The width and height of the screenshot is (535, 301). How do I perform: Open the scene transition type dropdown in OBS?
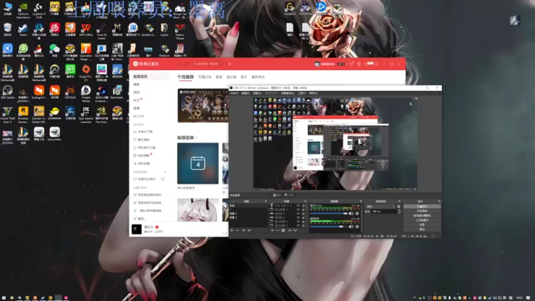tap(381, 207)
